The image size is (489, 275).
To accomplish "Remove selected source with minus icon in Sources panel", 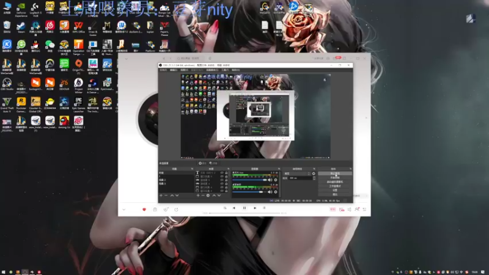I will 203,196.
